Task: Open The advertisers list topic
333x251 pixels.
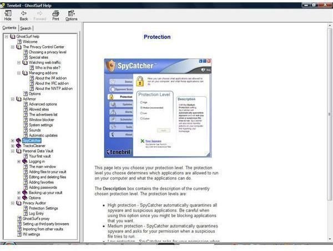Action: [43, 114]
